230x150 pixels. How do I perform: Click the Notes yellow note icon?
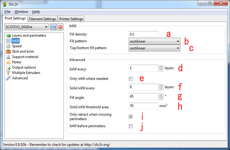pyautogui.click(x=8, y=62)
